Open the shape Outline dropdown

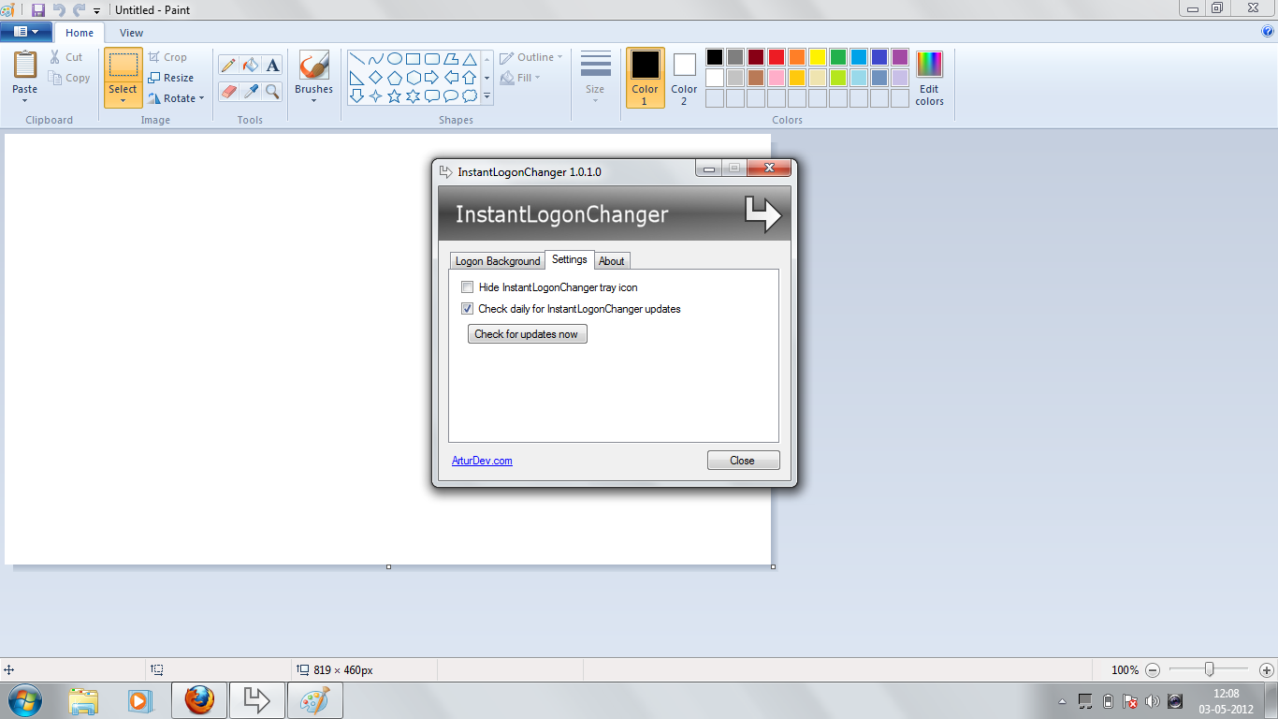[x=531, y=57]
